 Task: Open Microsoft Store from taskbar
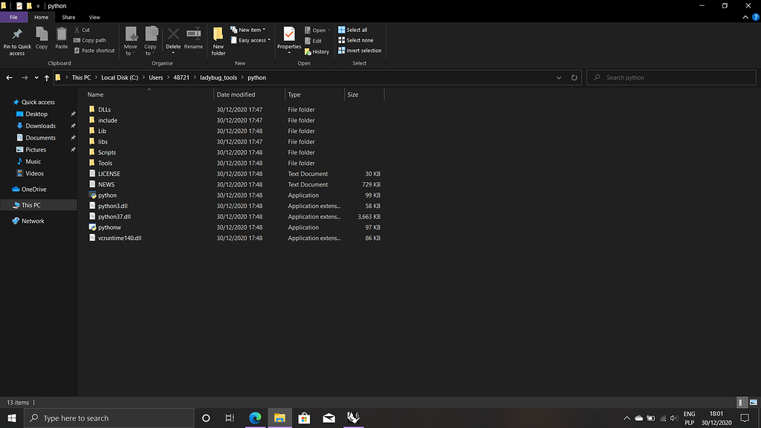tap(304, 418)
